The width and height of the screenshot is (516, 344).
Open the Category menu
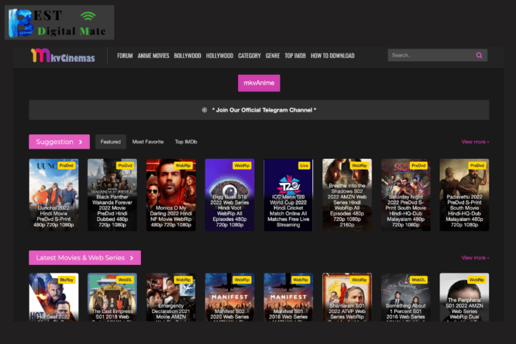coord(249,56)
